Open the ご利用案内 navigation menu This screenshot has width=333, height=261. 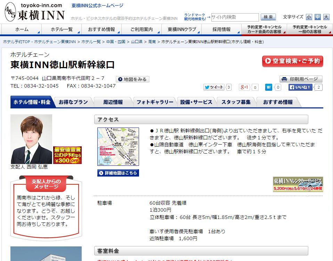[141, 29]
